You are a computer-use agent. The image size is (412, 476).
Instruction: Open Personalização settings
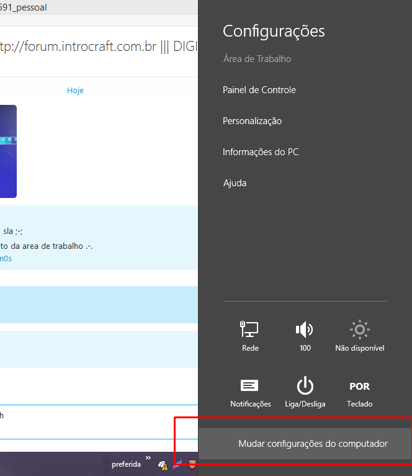pyautogui.click(x=252, y=121)
